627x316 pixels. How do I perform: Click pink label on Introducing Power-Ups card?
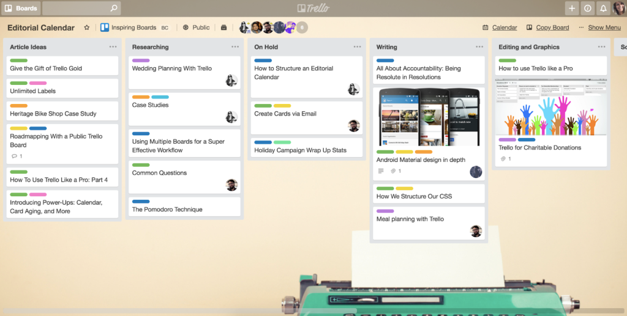click(38, 195)
